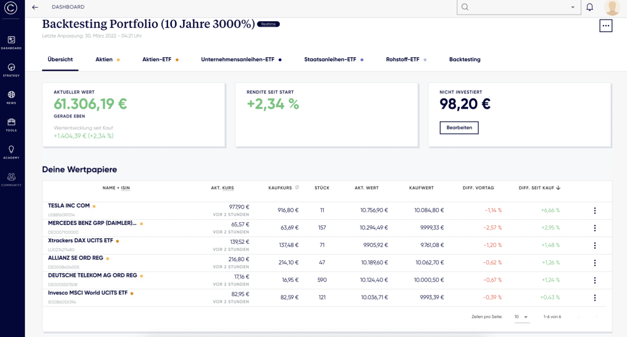Sort by the Kaufwert column header
This screenshot has width=627, height=337.
tap(421, 188)
